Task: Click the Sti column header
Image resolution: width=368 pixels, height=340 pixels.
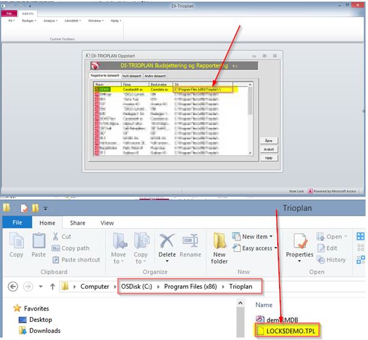Action: [203, 85]
